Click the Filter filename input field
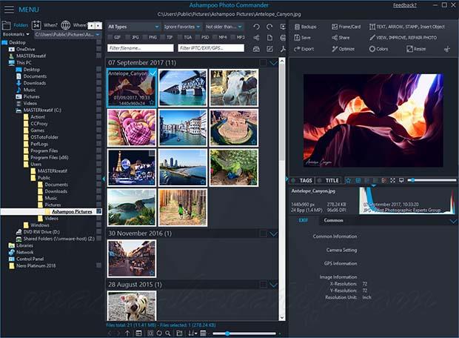This screenshot has height=338, width=459. coord(141,48)
